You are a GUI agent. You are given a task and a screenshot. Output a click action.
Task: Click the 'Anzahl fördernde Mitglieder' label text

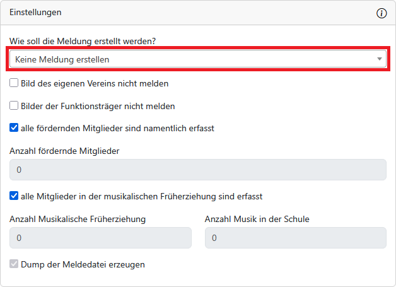tap(64, 151)
